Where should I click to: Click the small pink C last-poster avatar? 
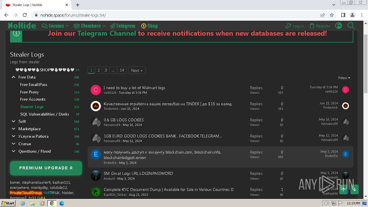pyautogui.click(x=346, y=90)
